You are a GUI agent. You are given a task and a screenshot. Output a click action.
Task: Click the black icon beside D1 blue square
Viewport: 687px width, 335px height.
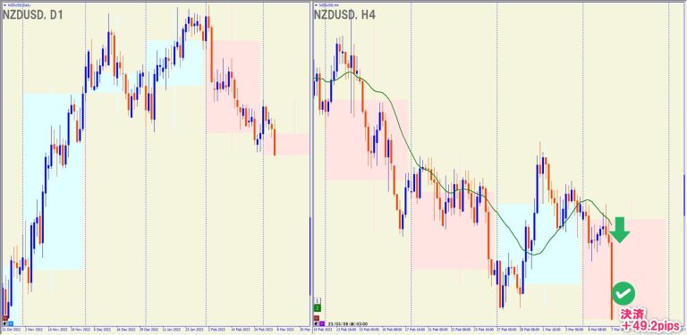pyautogui.click(x=4, y=323)
